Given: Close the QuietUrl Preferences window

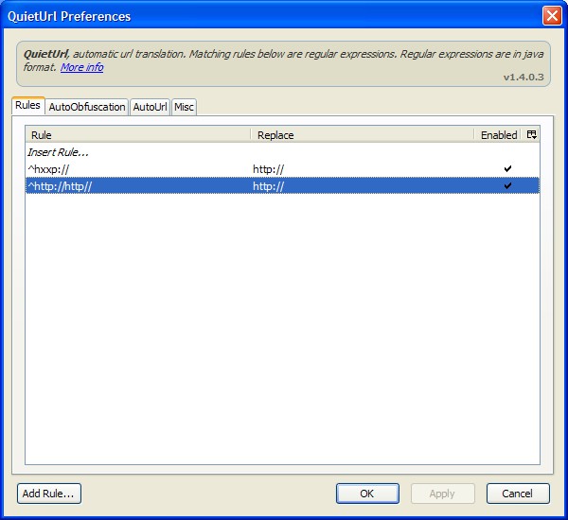Looking at the screenshot, I should coord(552,16).
